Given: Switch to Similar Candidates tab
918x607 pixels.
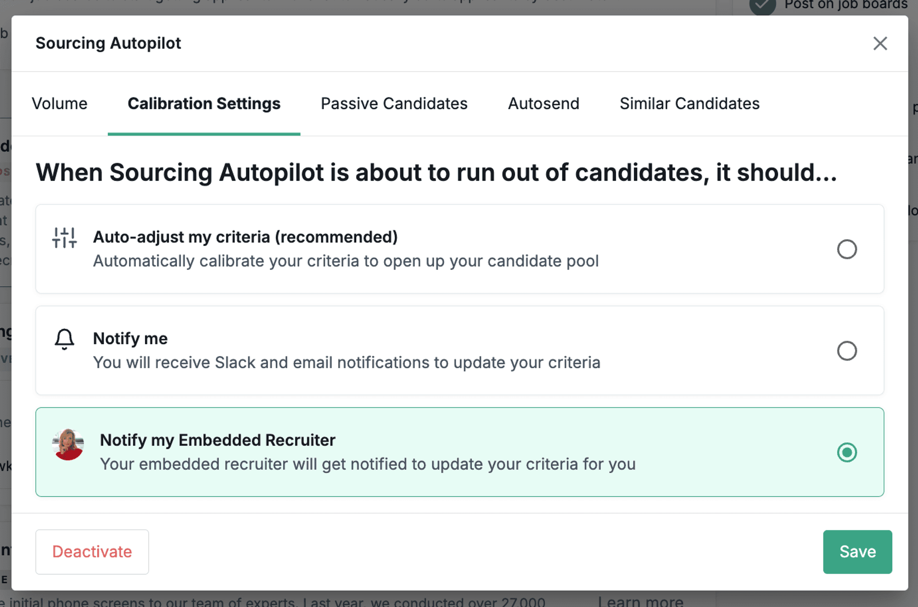Looking at the screenshot, I should coord(689,104).
